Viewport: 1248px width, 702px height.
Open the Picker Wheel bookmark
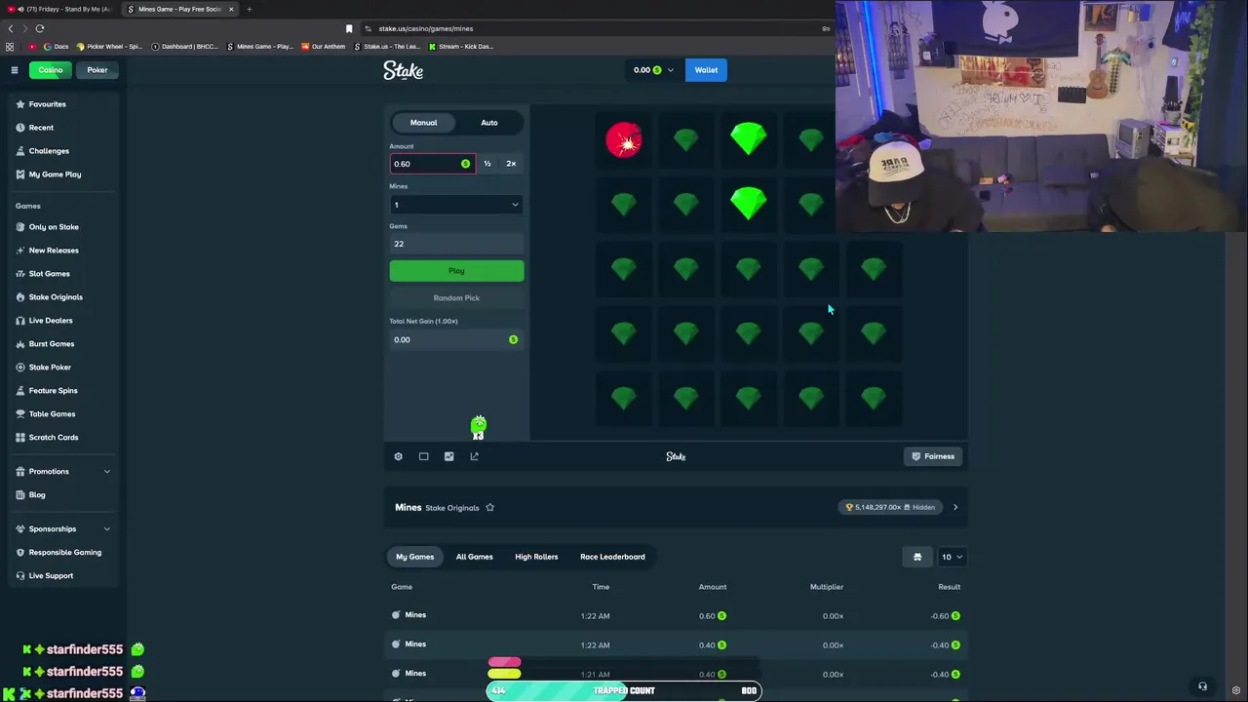109,46
